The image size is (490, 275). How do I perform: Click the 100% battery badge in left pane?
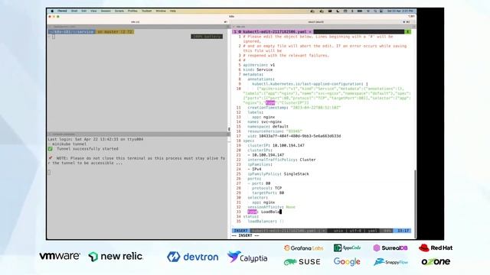pos(207,37)
